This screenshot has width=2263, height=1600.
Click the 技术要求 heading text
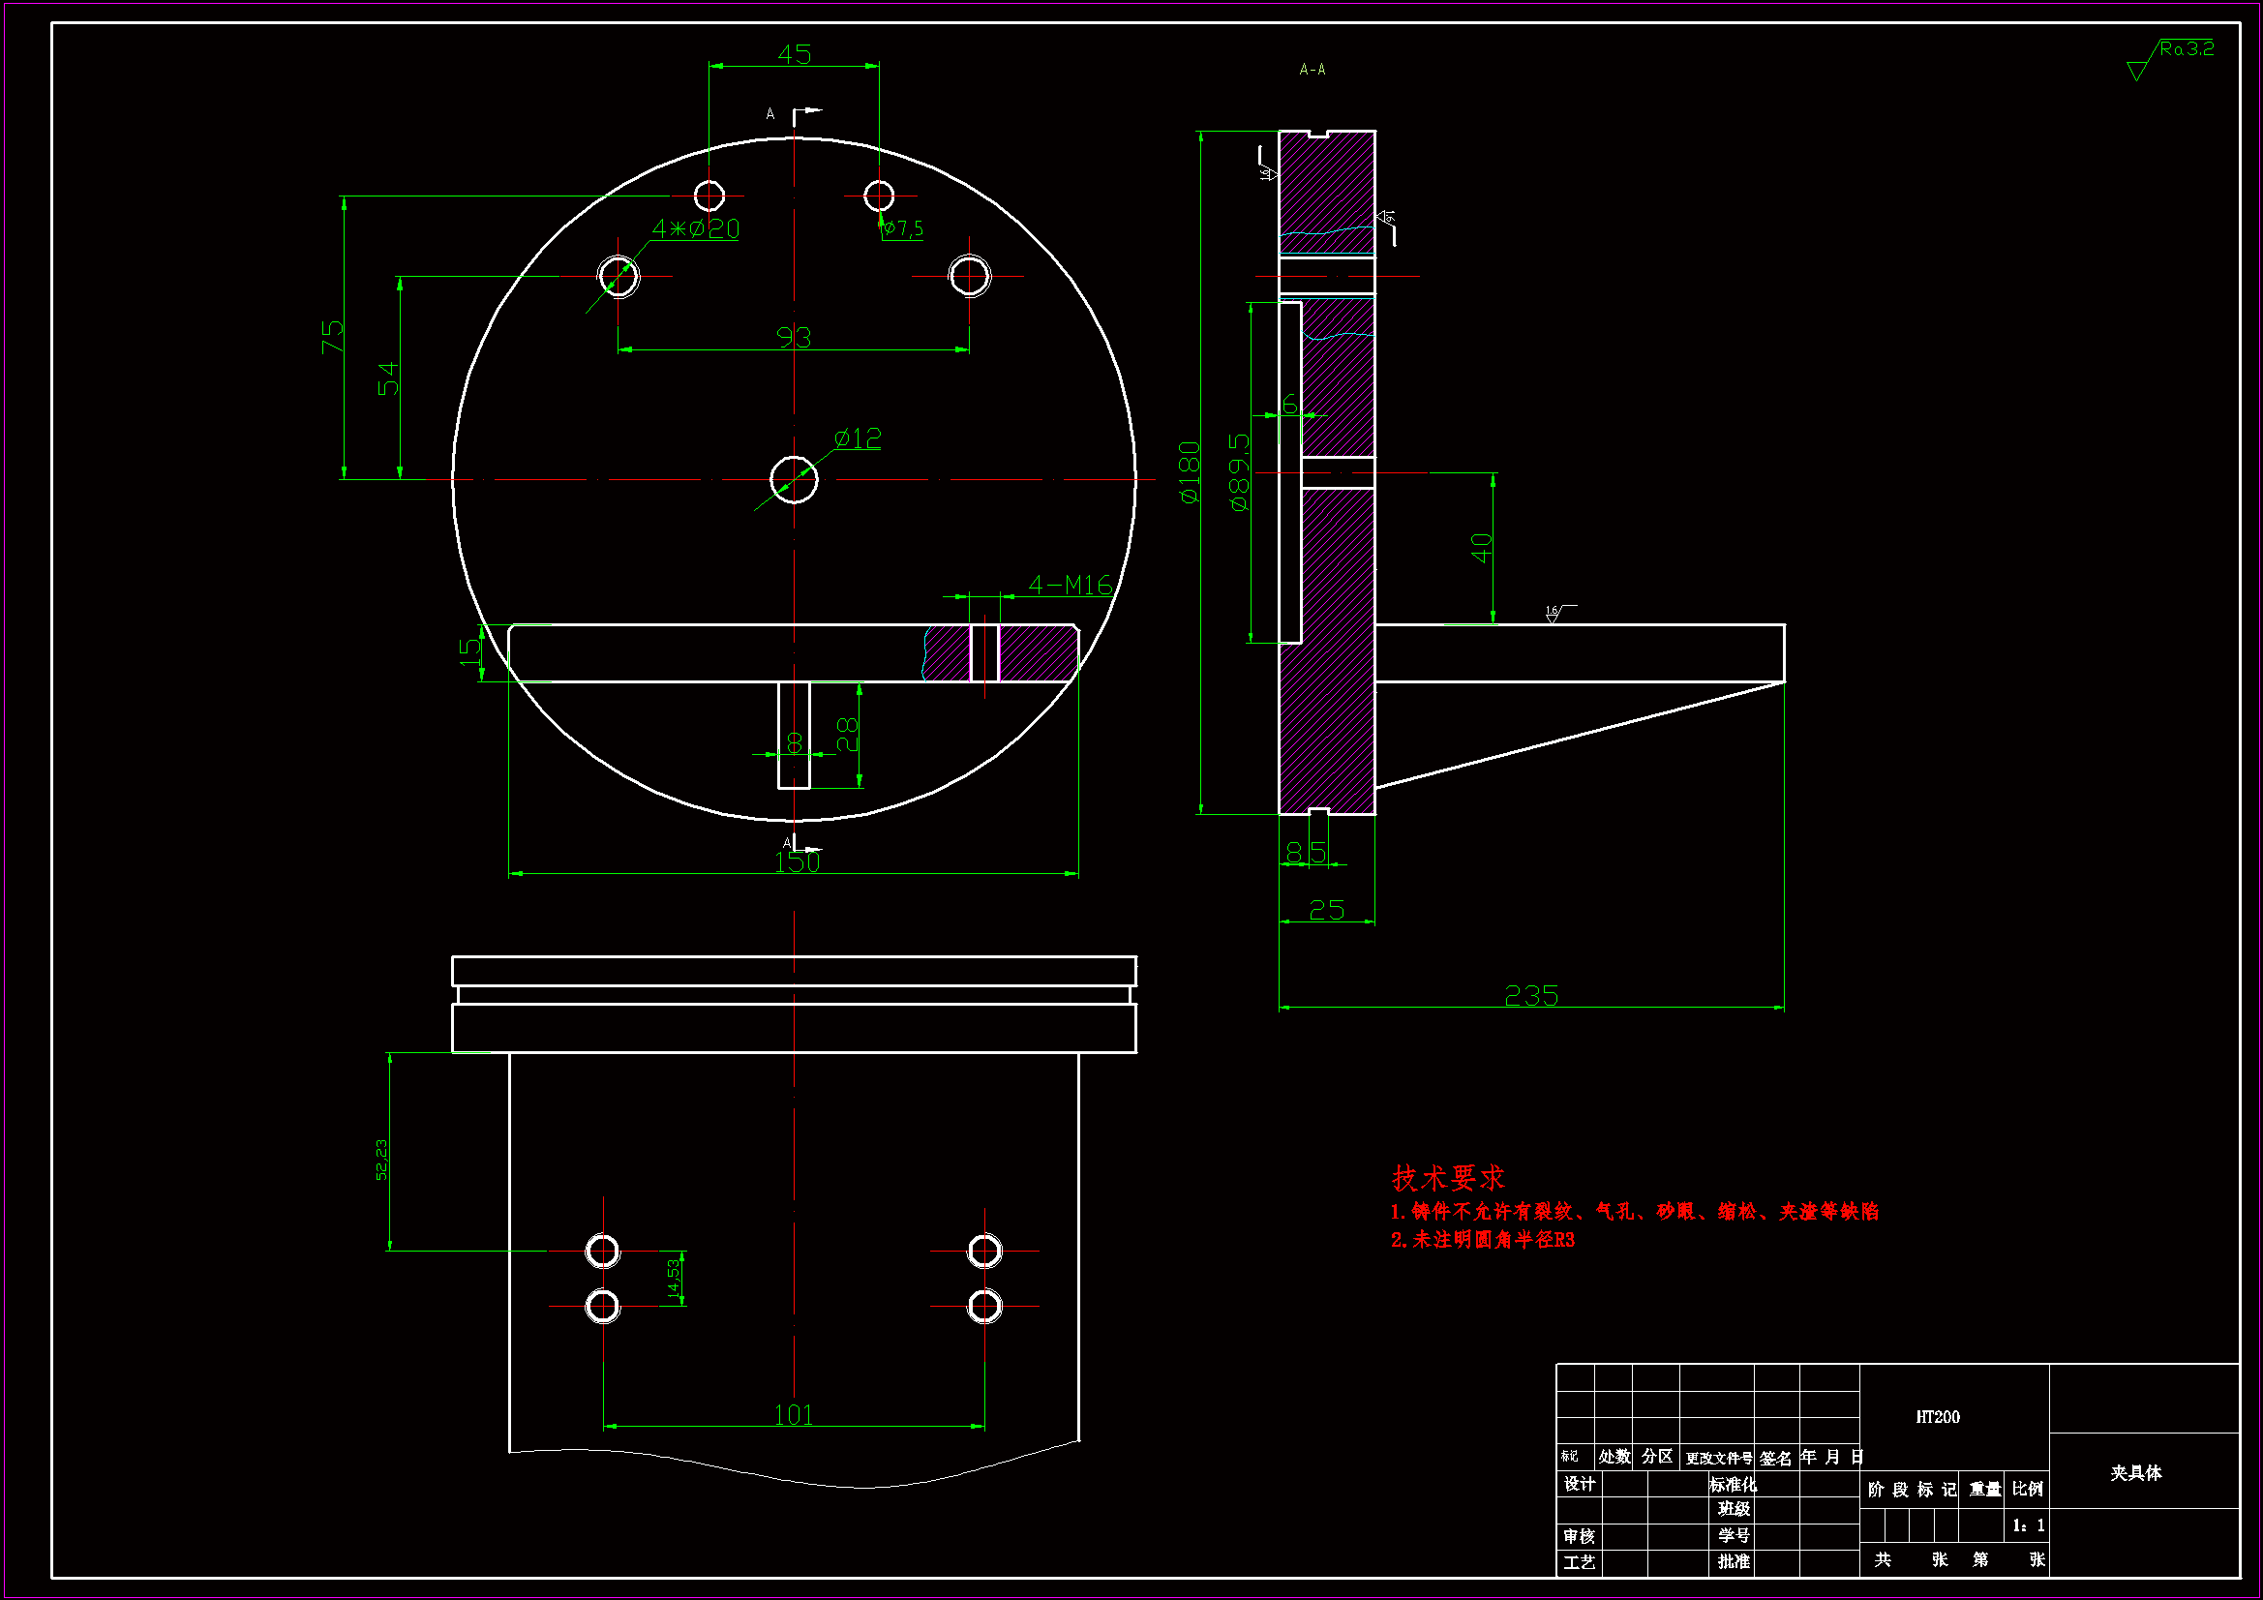pos(1447,1177)
